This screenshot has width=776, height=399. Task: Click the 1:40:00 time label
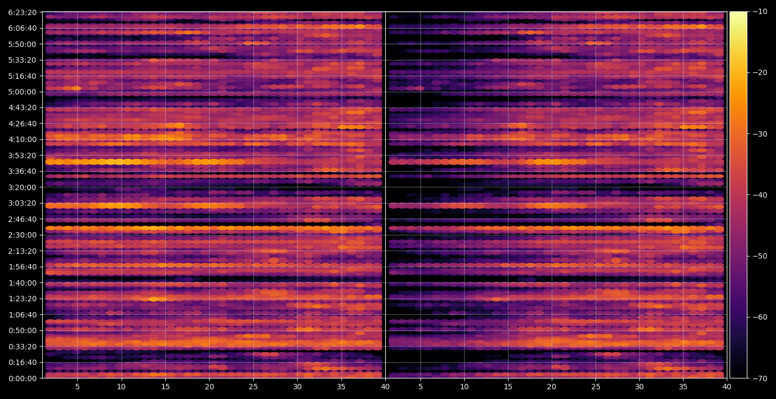pos(23,283)
